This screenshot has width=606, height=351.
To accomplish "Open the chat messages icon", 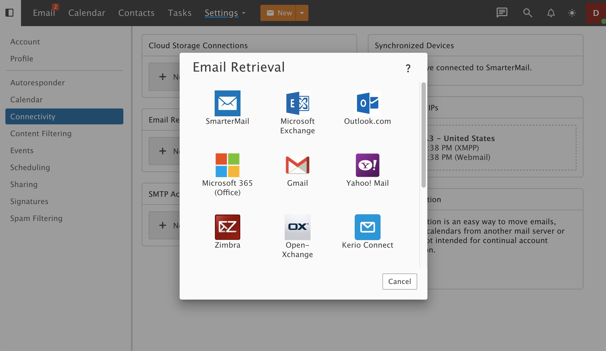I will (502, 13).
